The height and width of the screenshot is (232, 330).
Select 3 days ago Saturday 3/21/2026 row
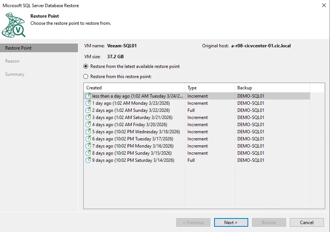click(x=197, y=118)
